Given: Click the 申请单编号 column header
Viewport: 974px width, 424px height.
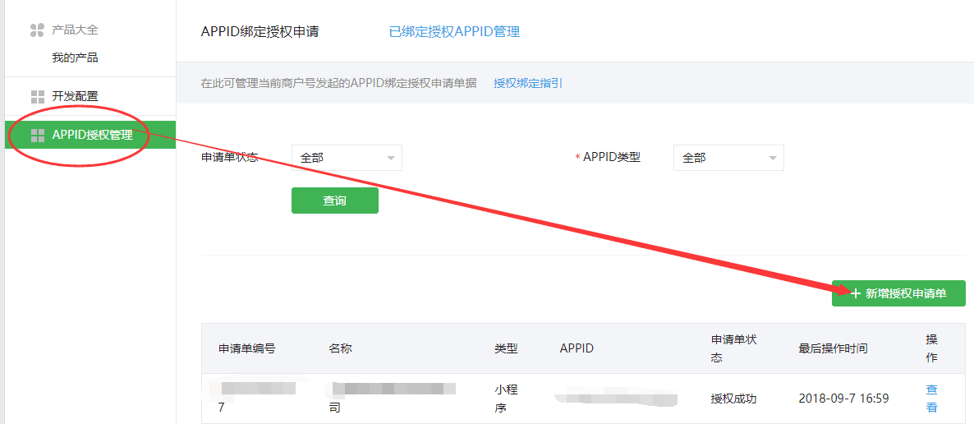Looking at the screenshot, I should [x=246, y=348].
